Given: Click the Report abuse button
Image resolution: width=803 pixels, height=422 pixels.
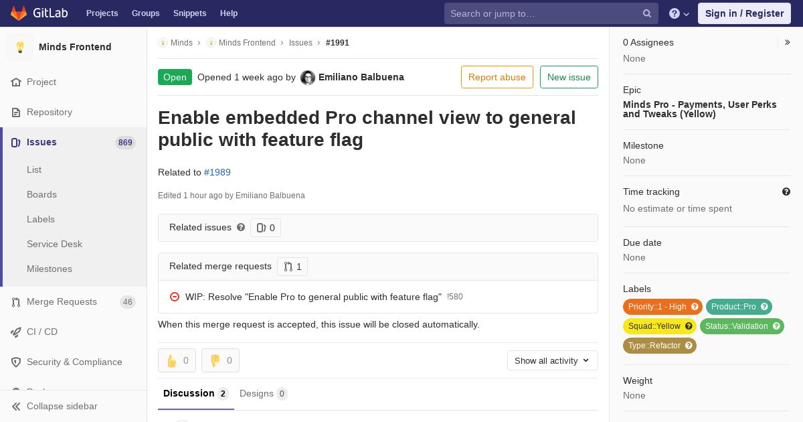Looking at the screenshot, I should click(497, 77).
